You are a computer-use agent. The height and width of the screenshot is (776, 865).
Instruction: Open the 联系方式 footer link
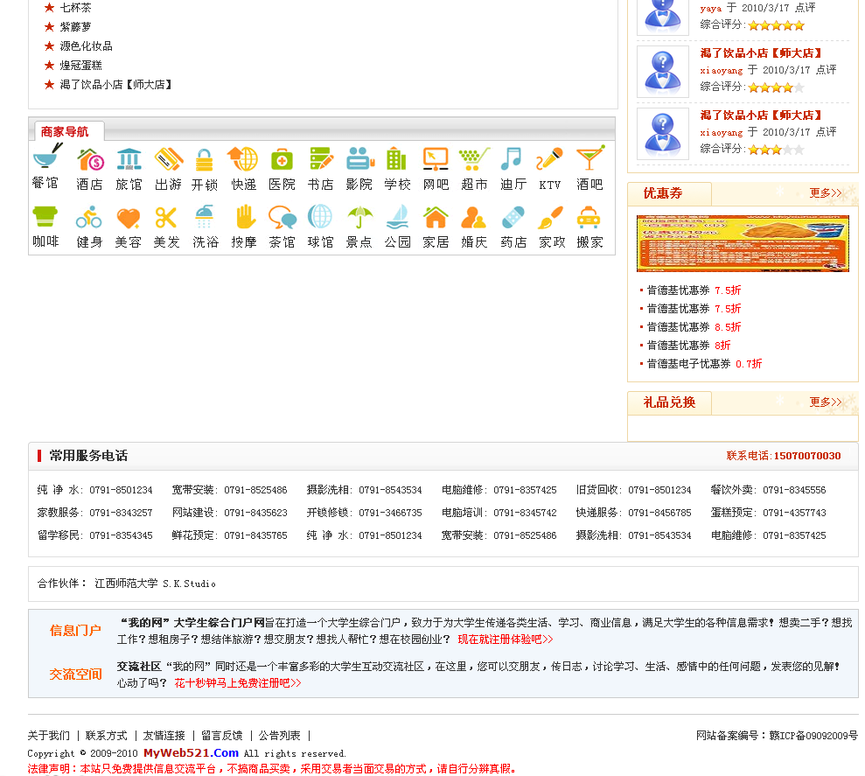107,736
